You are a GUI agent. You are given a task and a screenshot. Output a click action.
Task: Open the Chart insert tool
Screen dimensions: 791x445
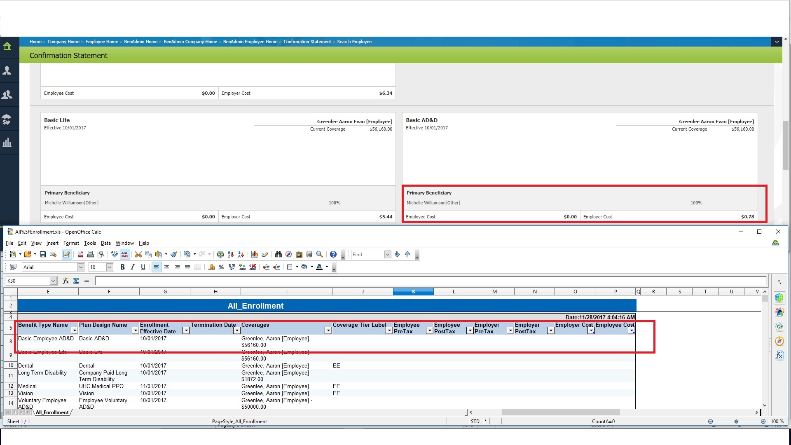point(255,254)
